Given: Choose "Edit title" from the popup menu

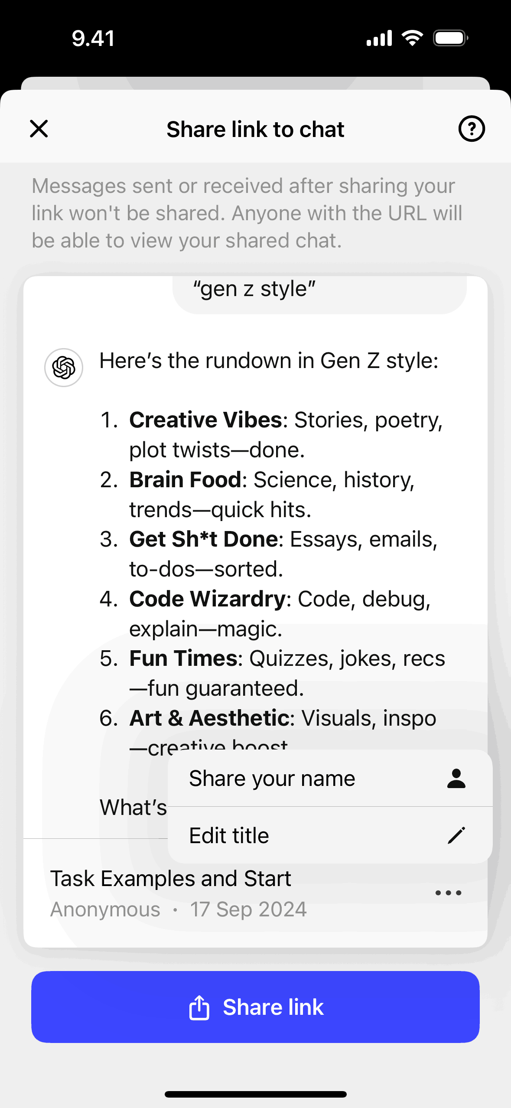Looking at the screenshot, I should pyautogui.click(x=229, y=835).
